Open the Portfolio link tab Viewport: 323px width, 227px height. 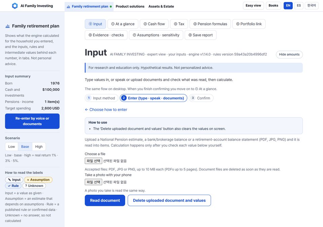pyautogui.click(x=249, y=24)
